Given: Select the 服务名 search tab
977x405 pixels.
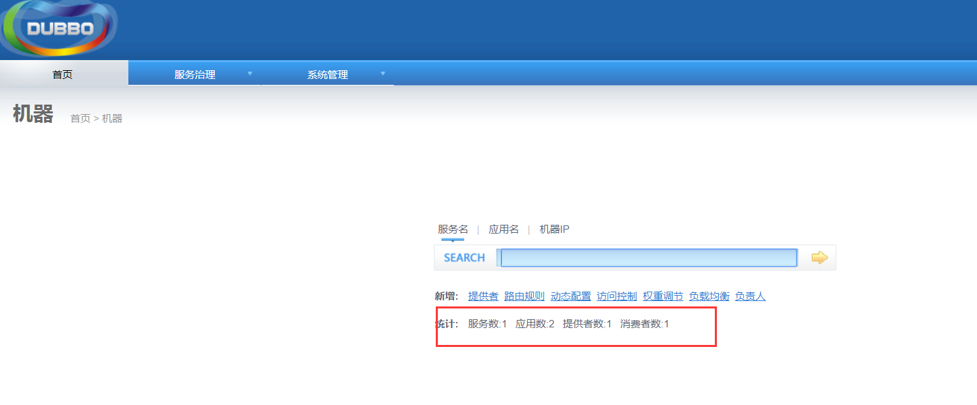Looking at the screenshot, I should coord(453,230).
